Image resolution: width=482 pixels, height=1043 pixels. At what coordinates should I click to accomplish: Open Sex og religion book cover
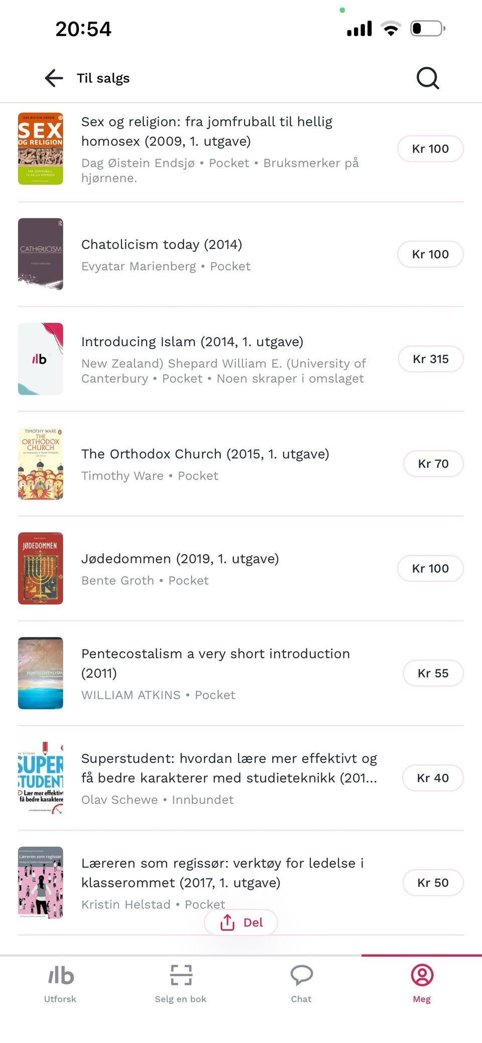(41, 149)
